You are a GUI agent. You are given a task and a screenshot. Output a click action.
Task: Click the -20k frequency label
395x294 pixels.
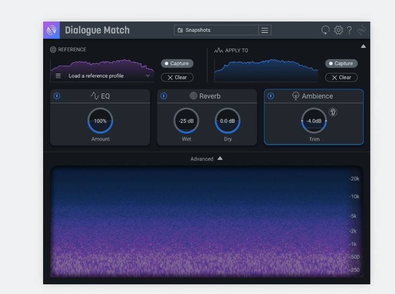click(x=354, y=179)
